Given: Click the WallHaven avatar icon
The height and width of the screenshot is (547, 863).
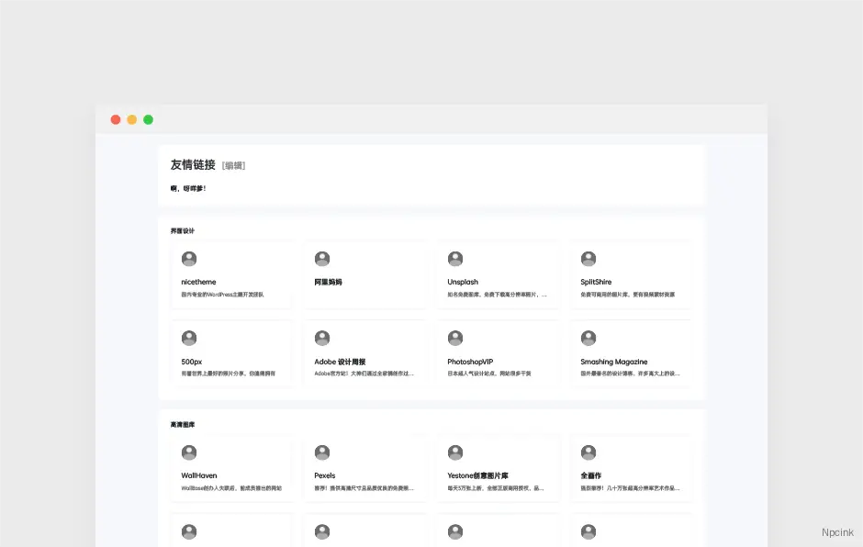Looking at the screenshot, I should 189,452.
